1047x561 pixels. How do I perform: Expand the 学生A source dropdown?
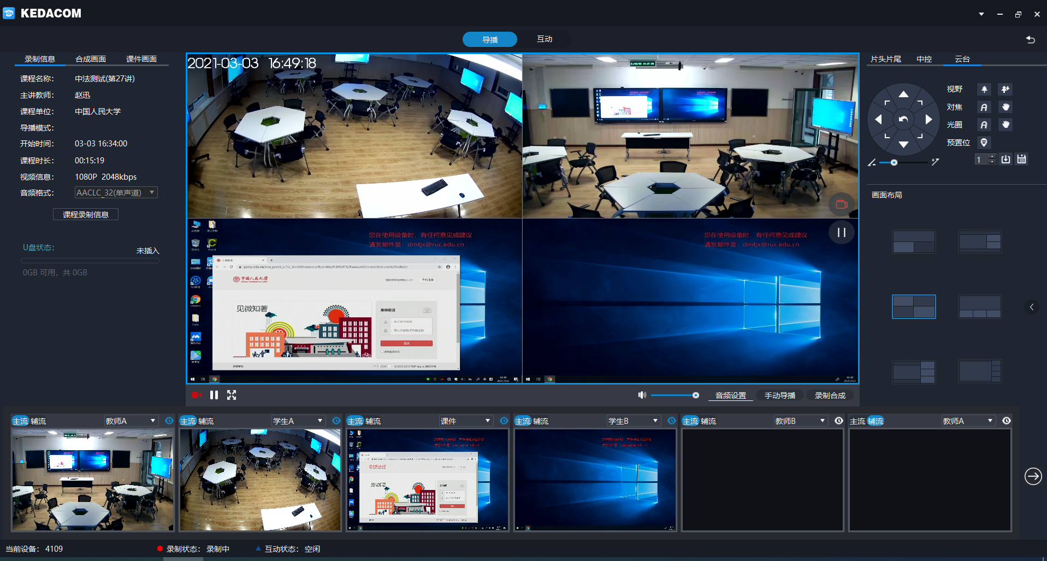click(x=298, y=421)
